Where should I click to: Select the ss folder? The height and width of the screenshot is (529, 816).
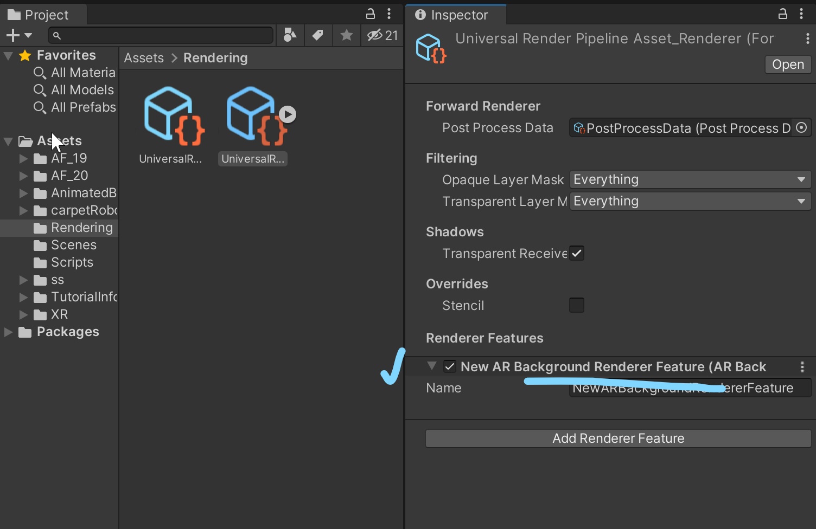tap(49, 280)
